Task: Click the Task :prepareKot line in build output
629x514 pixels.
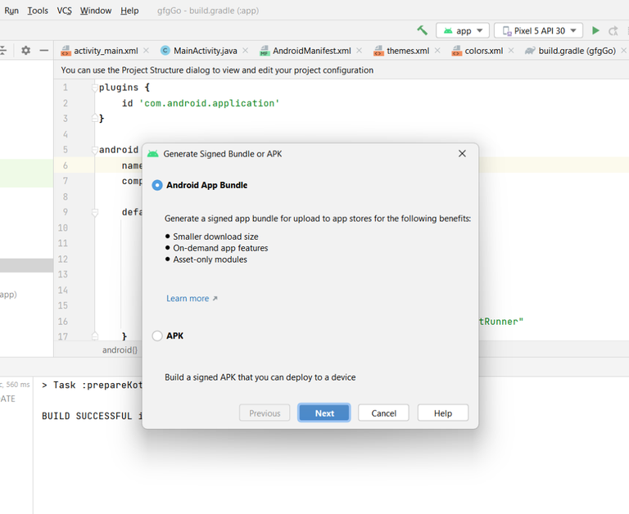Action: pyautogui.click(x=93, y=385)
